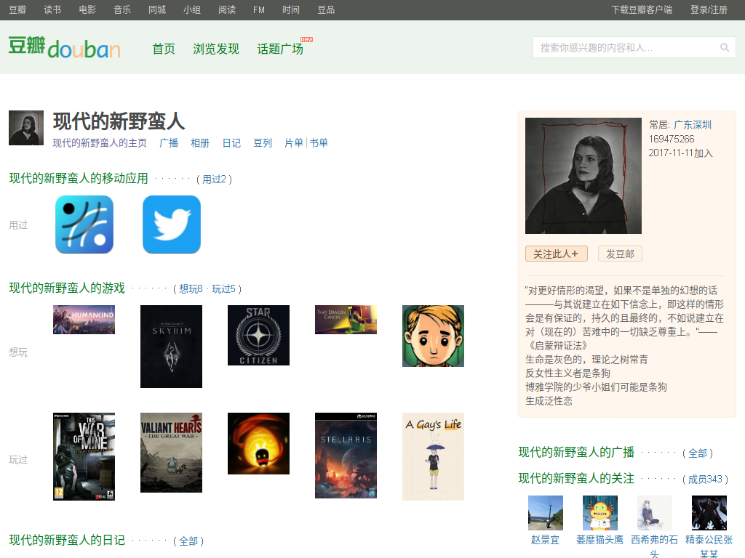745x558 pixels.
Task: Click 玩过5 games link
Action: point(223,289)
